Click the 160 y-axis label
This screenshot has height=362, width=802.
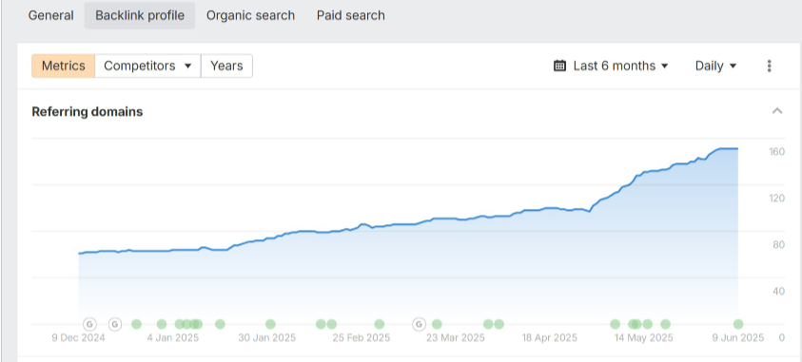coord(777,151)
